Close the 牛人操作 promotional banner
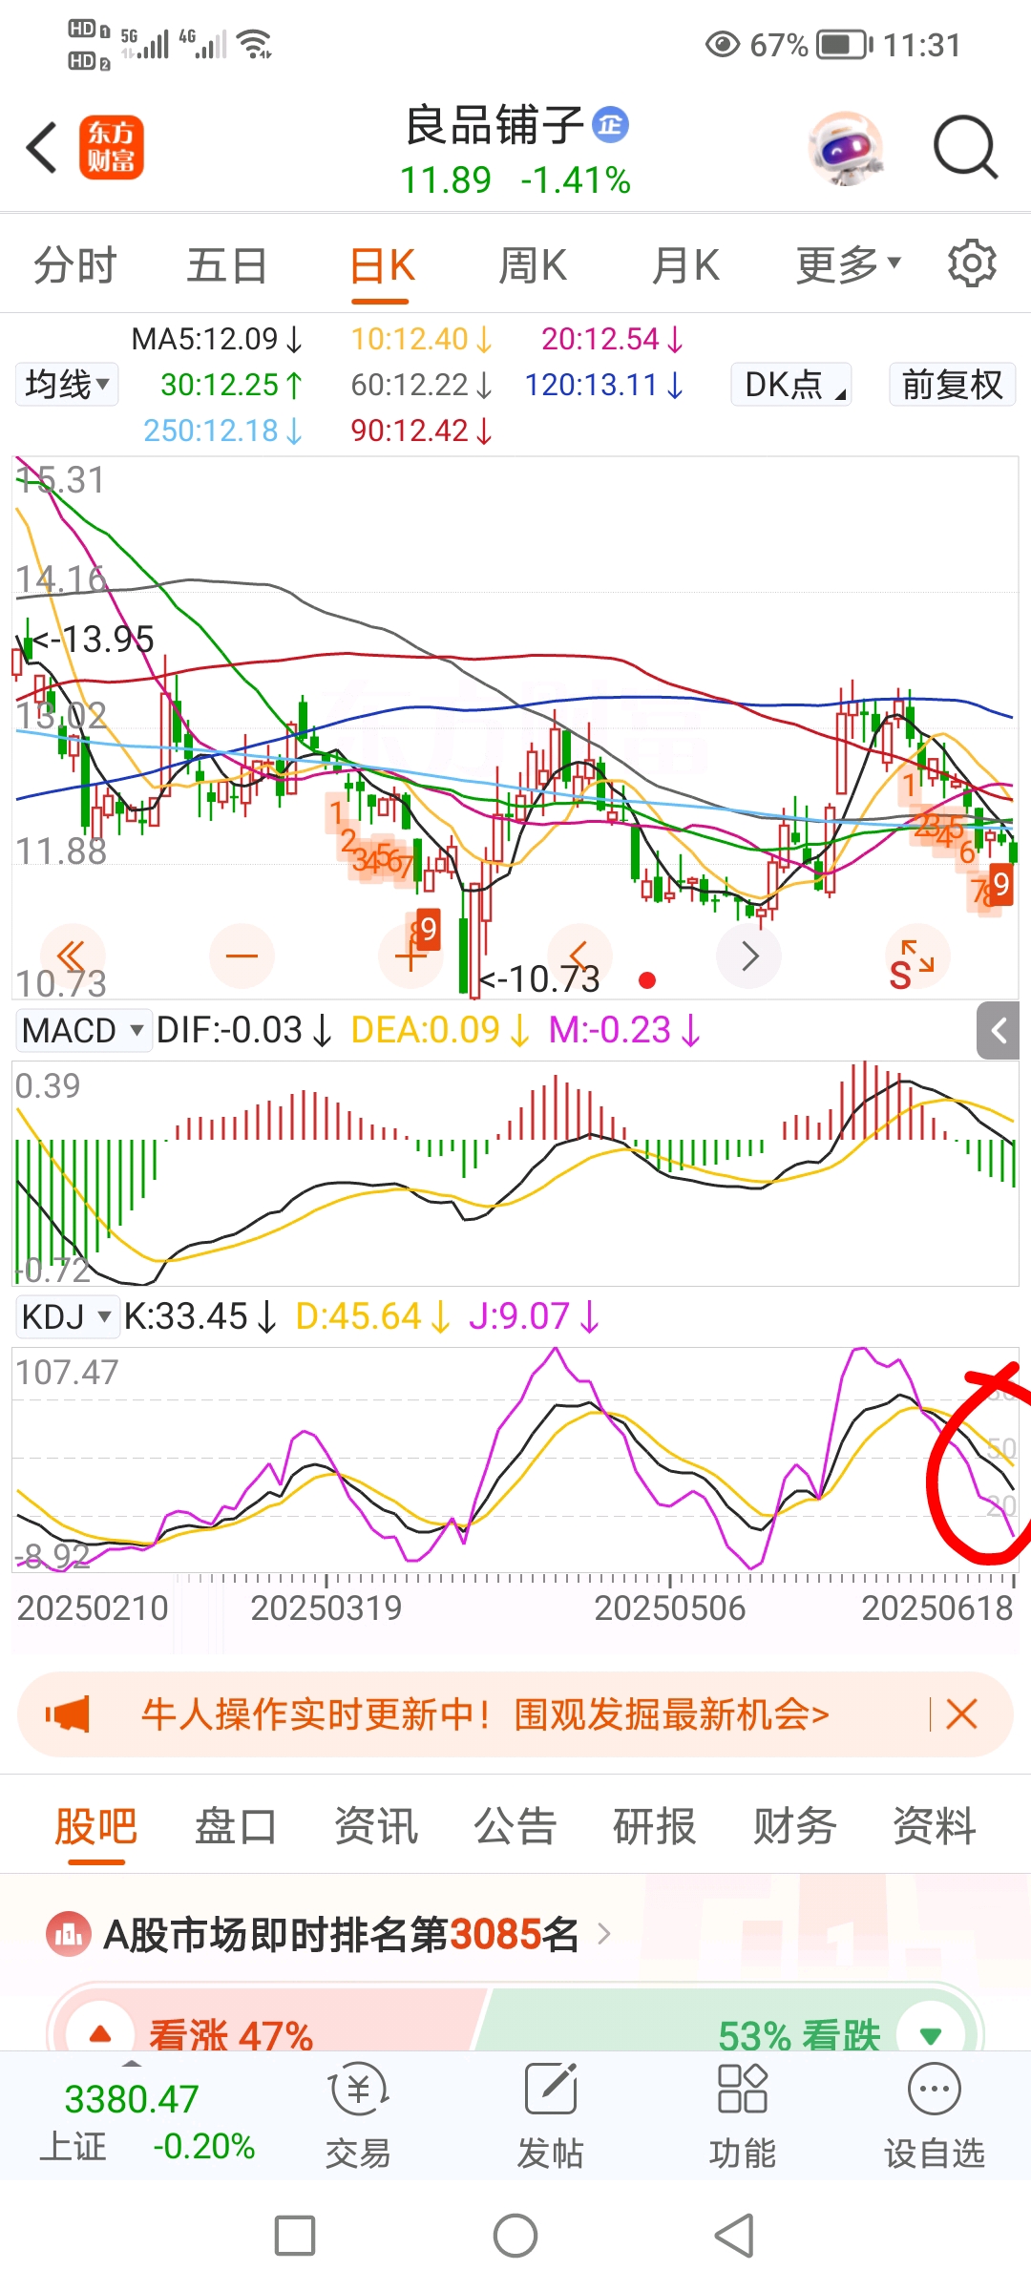The image size is (1031, 2291). coord(961,1714)
